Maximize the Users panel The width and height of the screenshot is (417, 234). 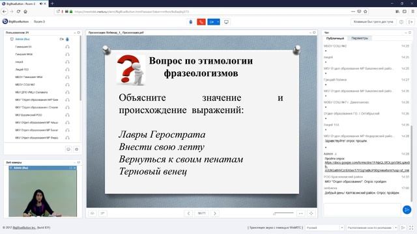point(79,32)
